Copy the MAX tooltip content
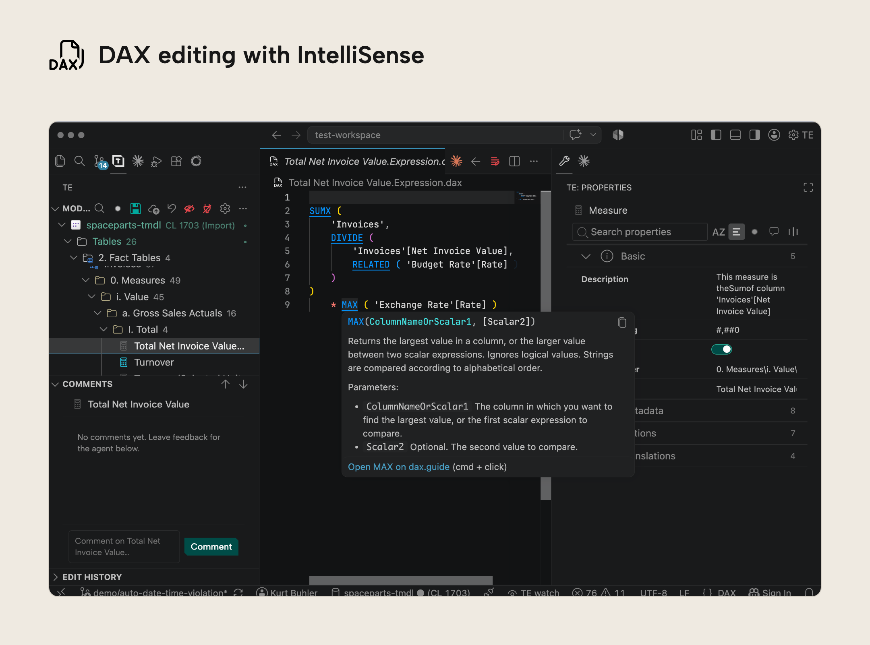Viewport: 870px width, 645px height. click(622, 322)
